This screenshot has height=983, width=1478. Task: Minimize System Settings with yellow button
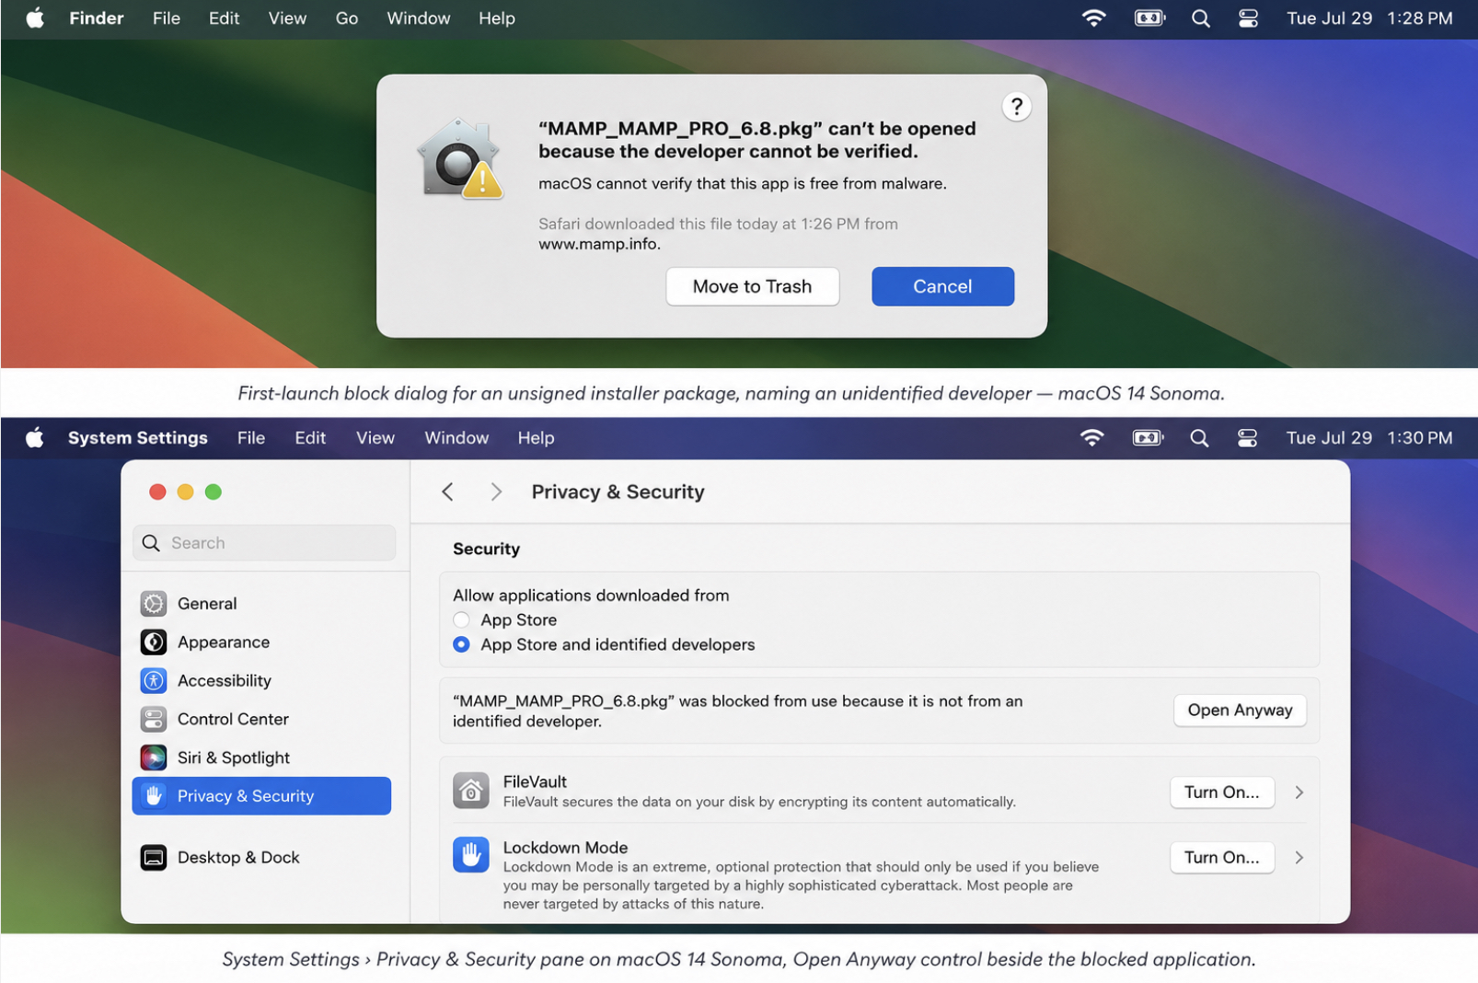185,491
